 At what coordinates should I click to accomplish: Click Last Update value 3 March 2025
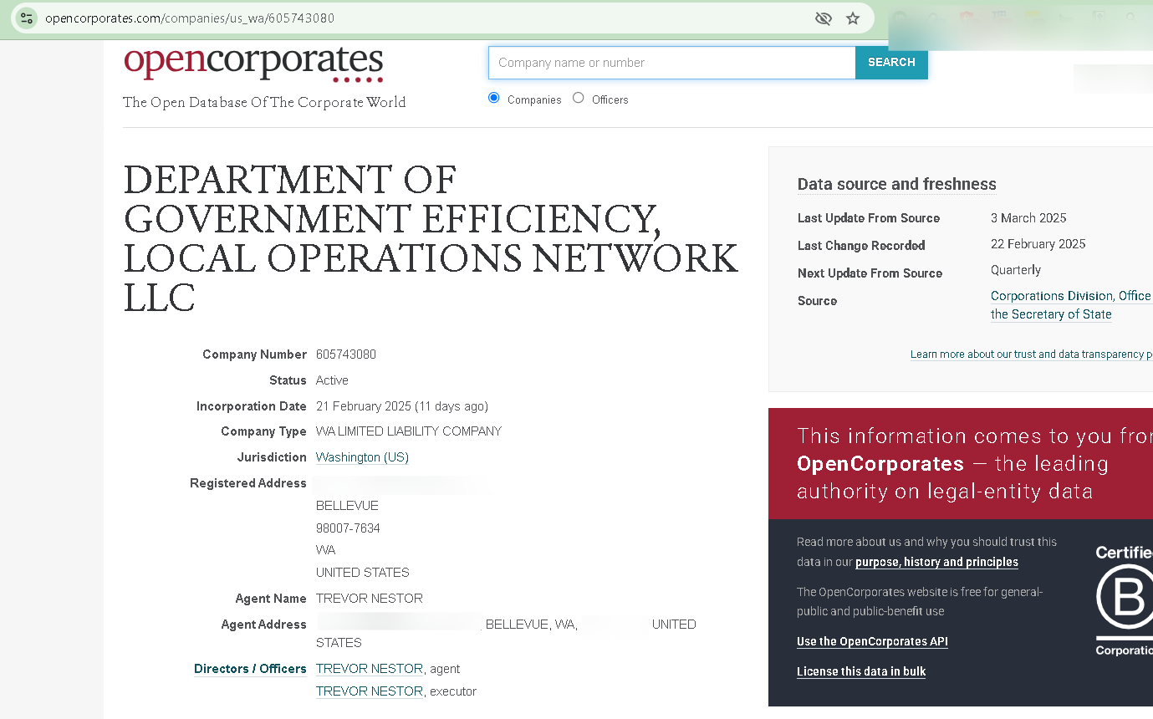tap(1028, 218)
